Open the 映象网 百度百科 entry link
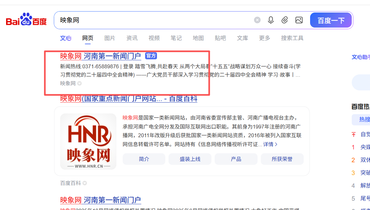This screenshot has width=370, height=210. 128,99
